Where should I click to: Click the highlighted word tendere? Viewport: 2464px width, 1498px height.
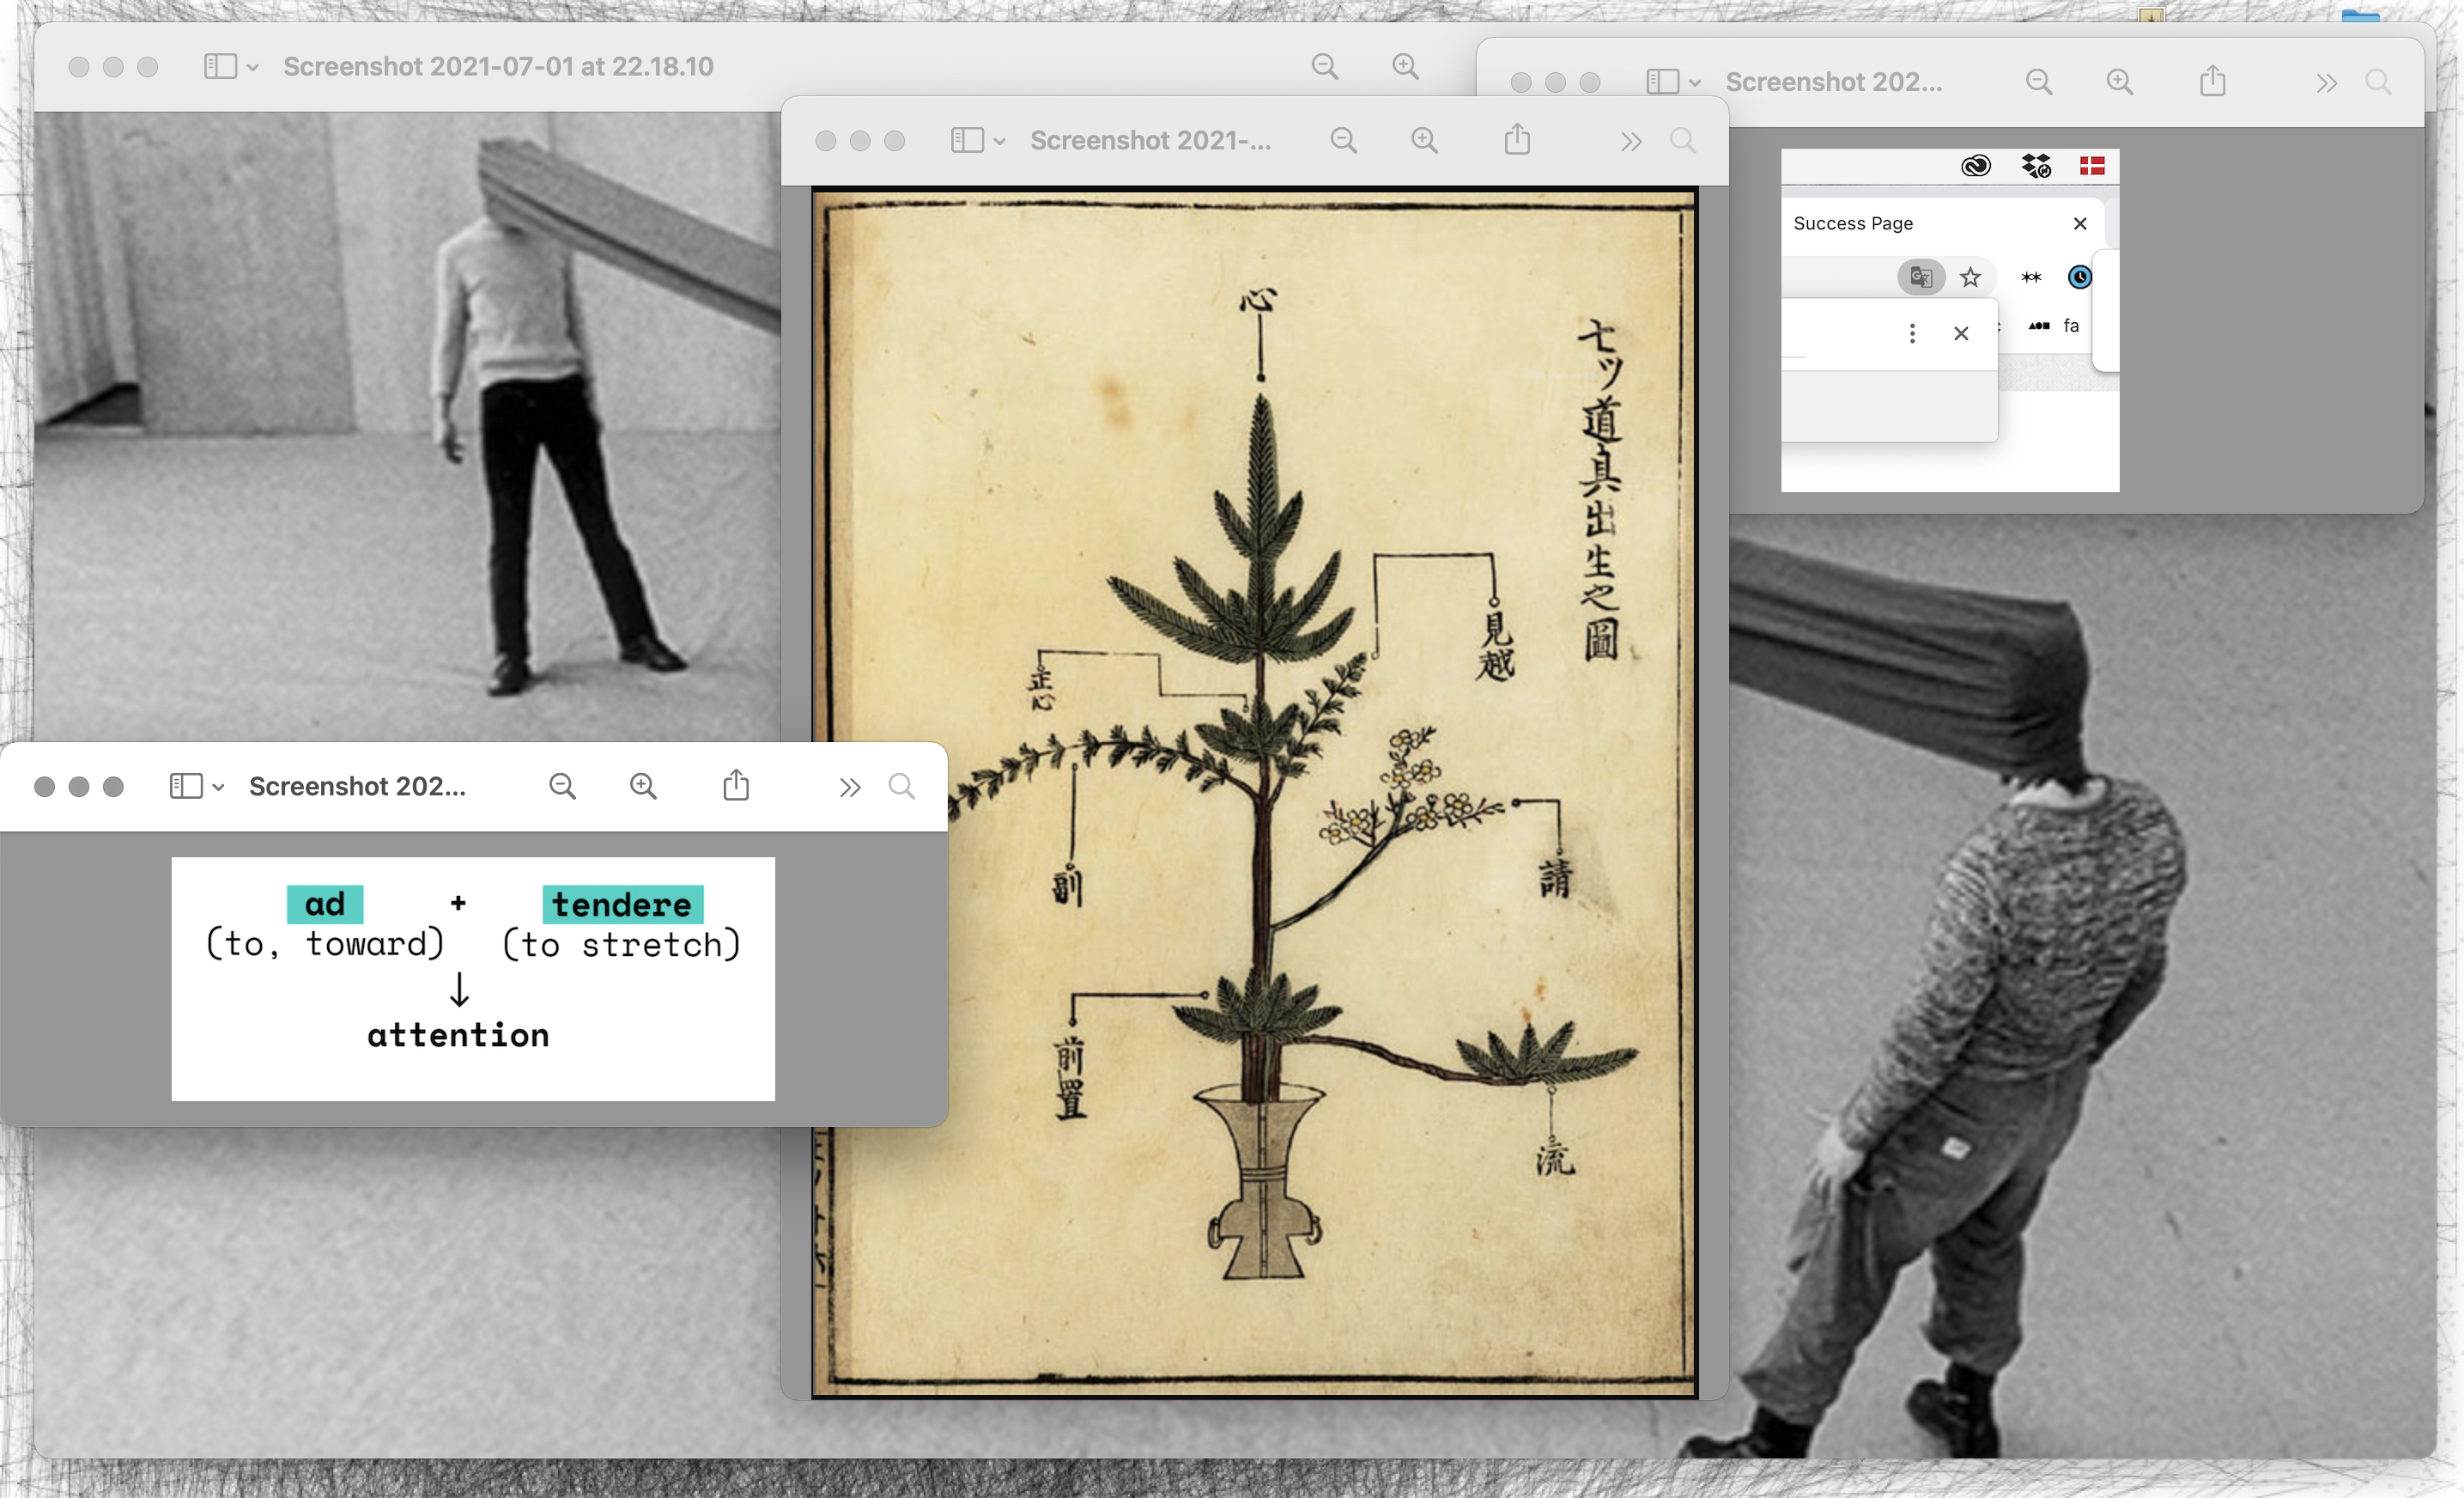click(622, 904)
